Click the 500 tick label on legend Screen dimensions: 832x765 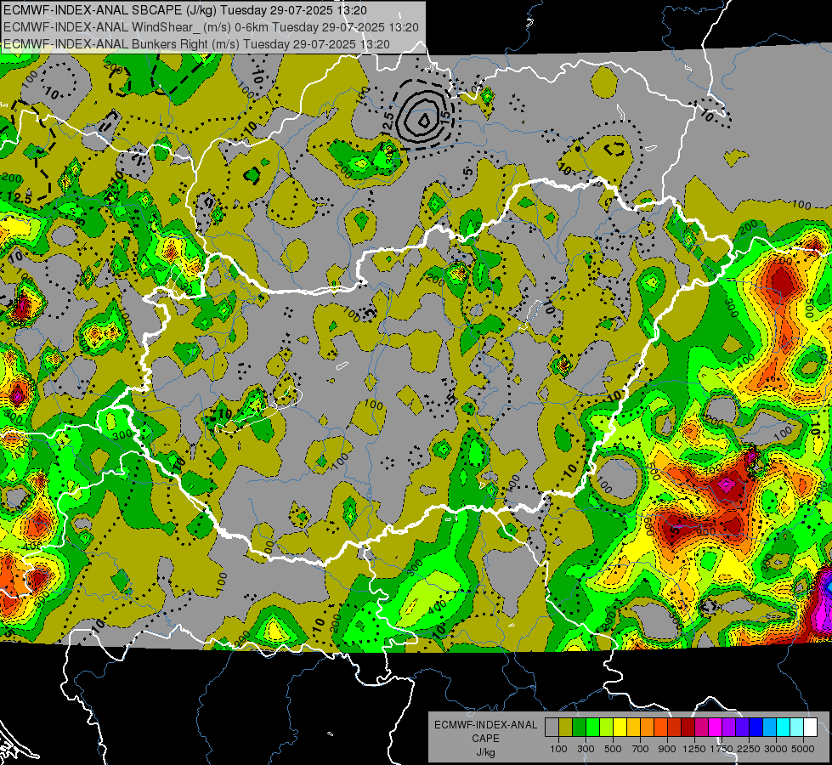[x=613, y=749]
